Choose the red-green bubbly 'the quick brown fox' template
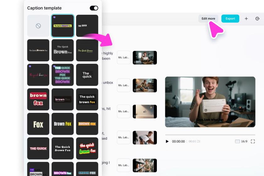The width and height of the screenshot is (264, 176). coord(87,148)
